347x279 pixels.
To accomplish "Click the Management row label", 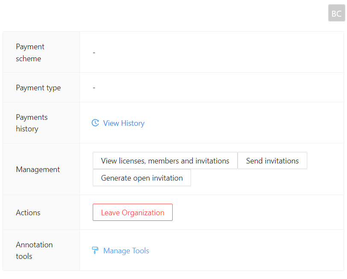I will pos(38,169).
